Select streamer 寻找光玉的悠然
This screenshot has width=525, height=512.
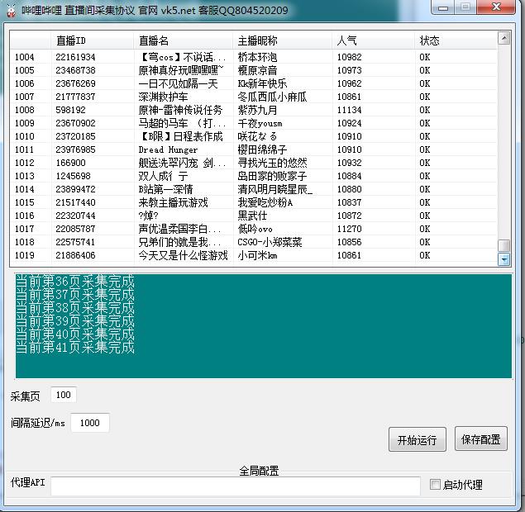(x=272, y=163)
